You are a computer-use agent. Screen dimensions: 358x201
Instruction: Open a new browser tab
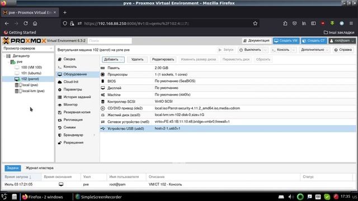click(x=65, y=12)
